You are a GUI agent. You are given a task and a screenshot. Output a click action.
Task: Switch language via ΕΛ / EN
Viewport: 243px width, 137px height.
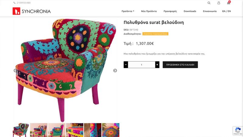[x=227, y=11]
